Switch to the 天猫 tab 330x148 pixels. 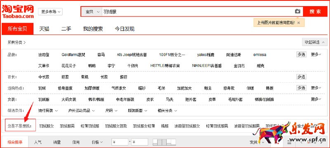44,29
